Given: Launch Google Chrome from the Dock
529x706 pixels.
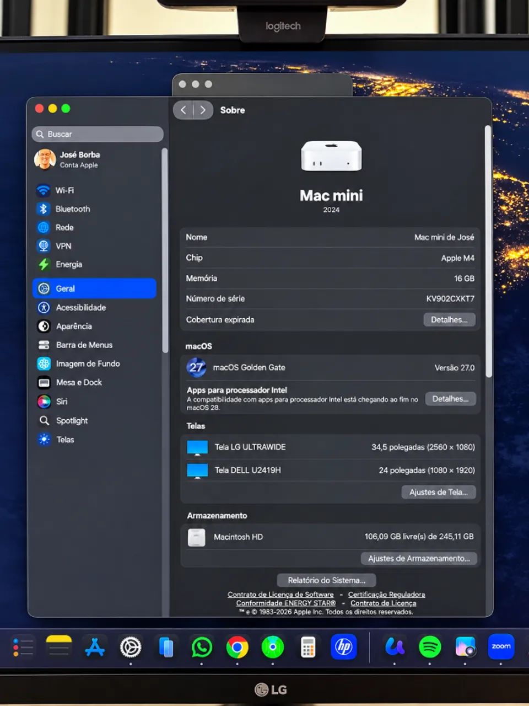Looking at the screenshot, I should pos(237,647).
